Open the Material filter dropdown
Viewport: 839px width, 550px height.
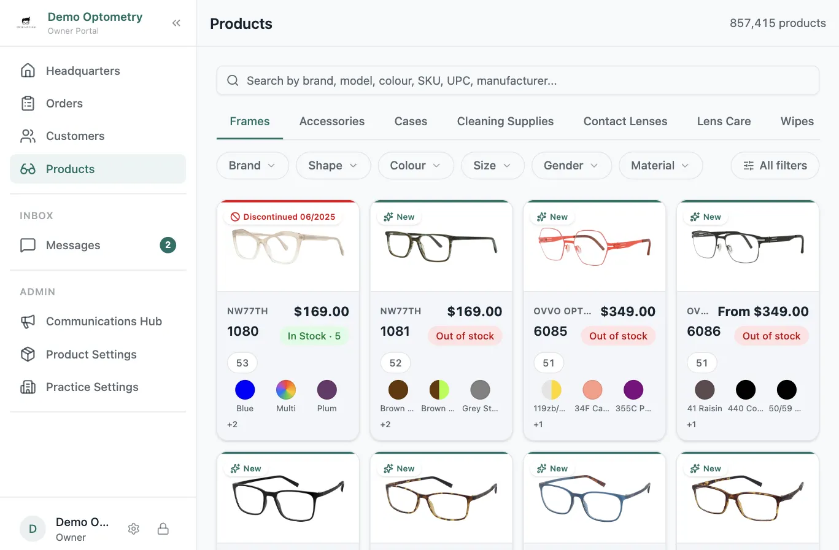coord(660,165)
